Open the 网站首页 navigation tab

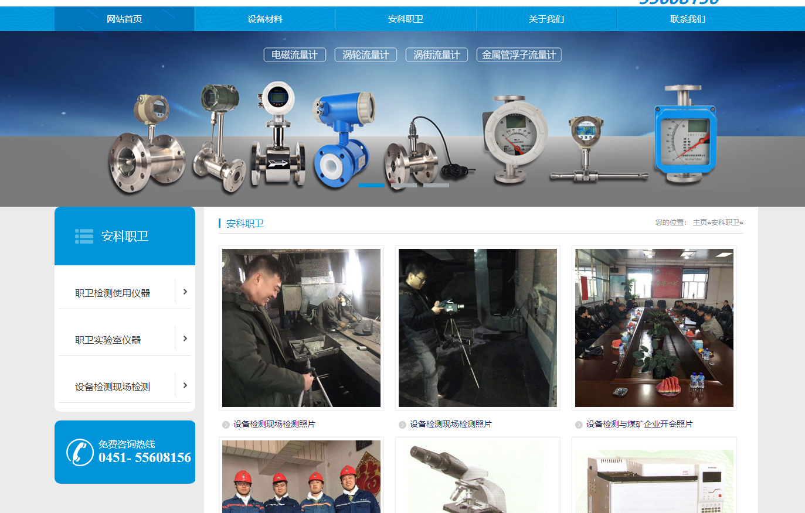124,19
